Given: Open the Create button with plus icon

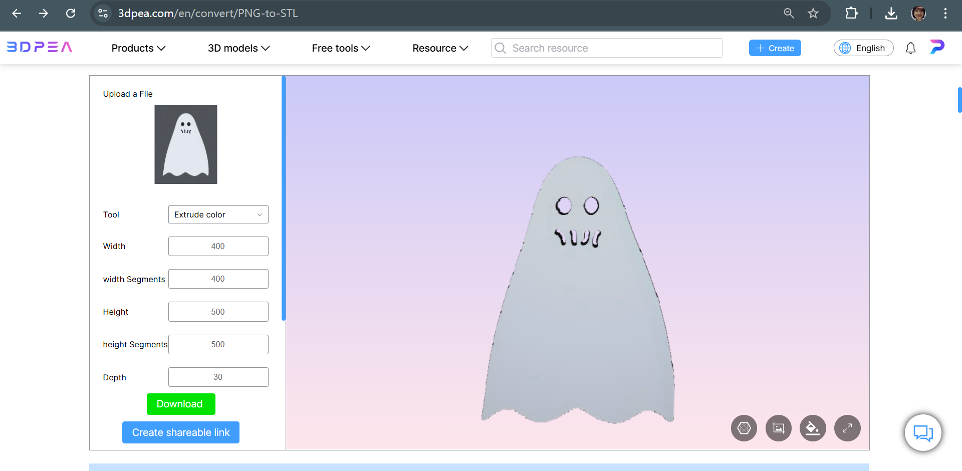Looking at the screenshot, I should (774, 48).
